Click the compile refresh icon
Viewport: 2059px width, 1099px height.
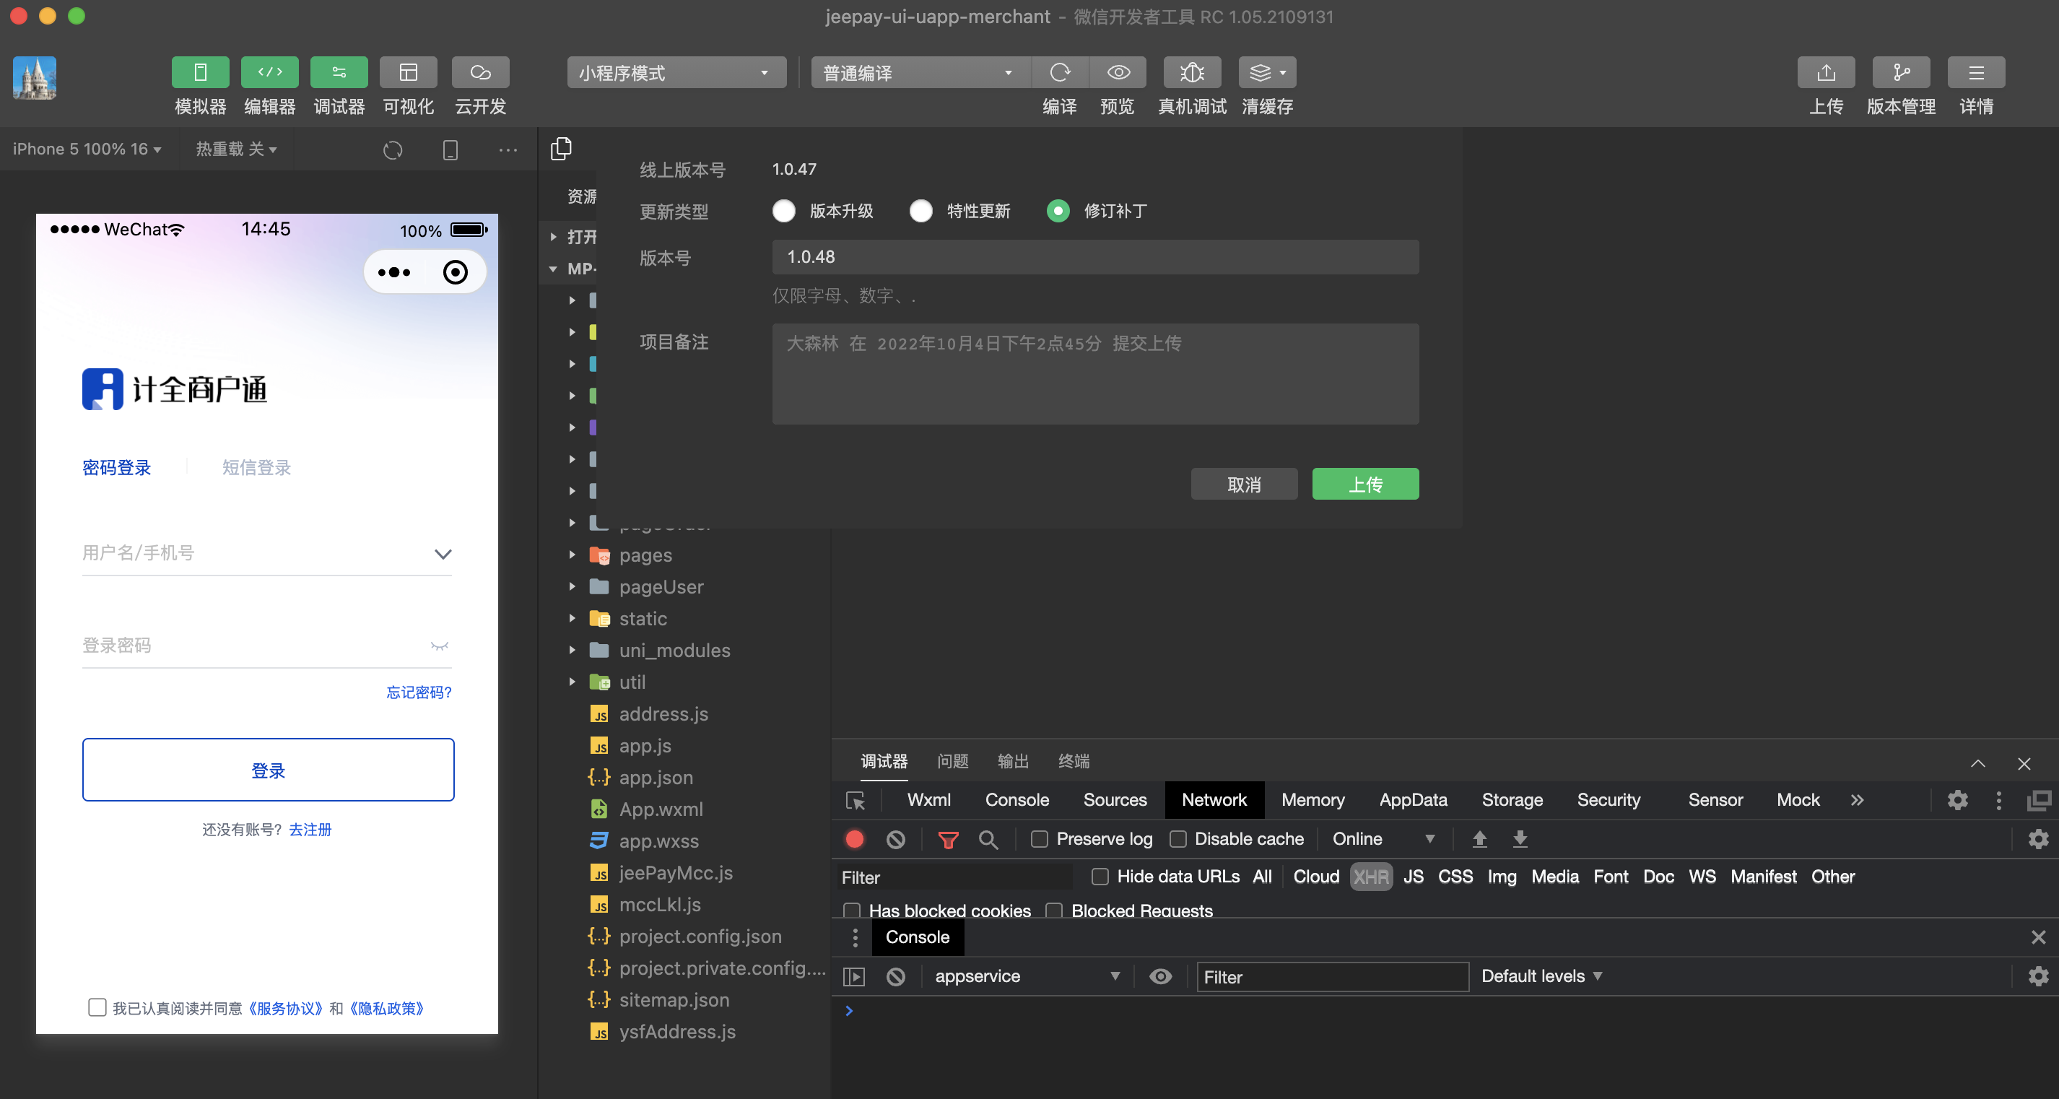pyautogui.click(x=1060, y=73)
